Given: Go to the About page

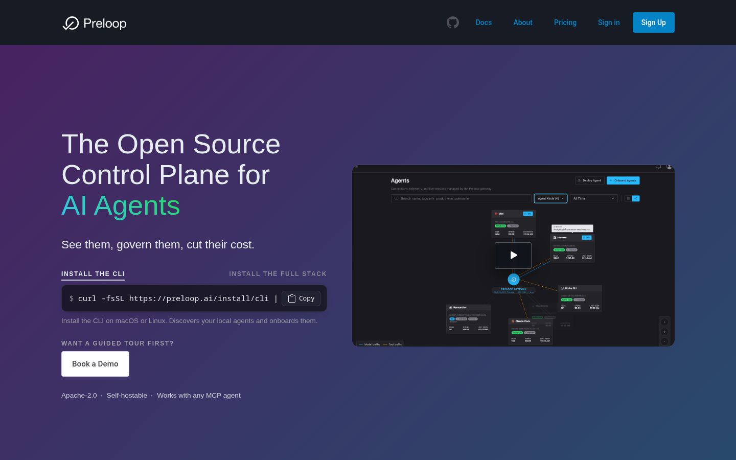Looking at the screenshot, I should 523,22.
